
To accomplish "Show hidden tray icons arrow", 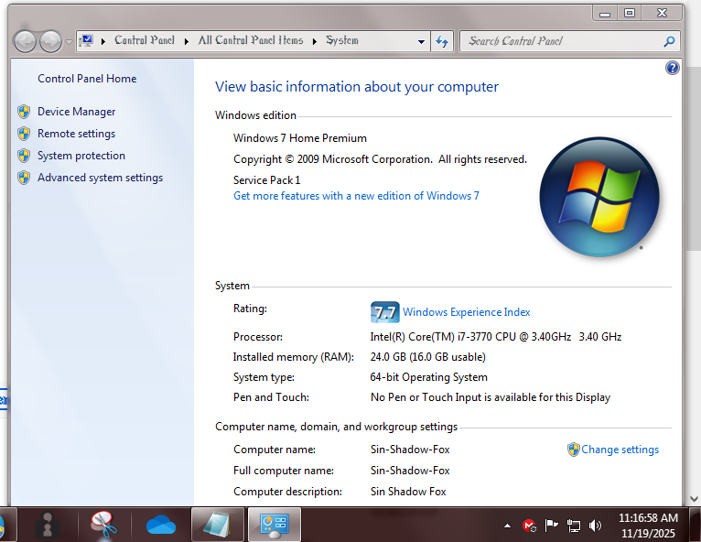I will [x=507, y=526].
